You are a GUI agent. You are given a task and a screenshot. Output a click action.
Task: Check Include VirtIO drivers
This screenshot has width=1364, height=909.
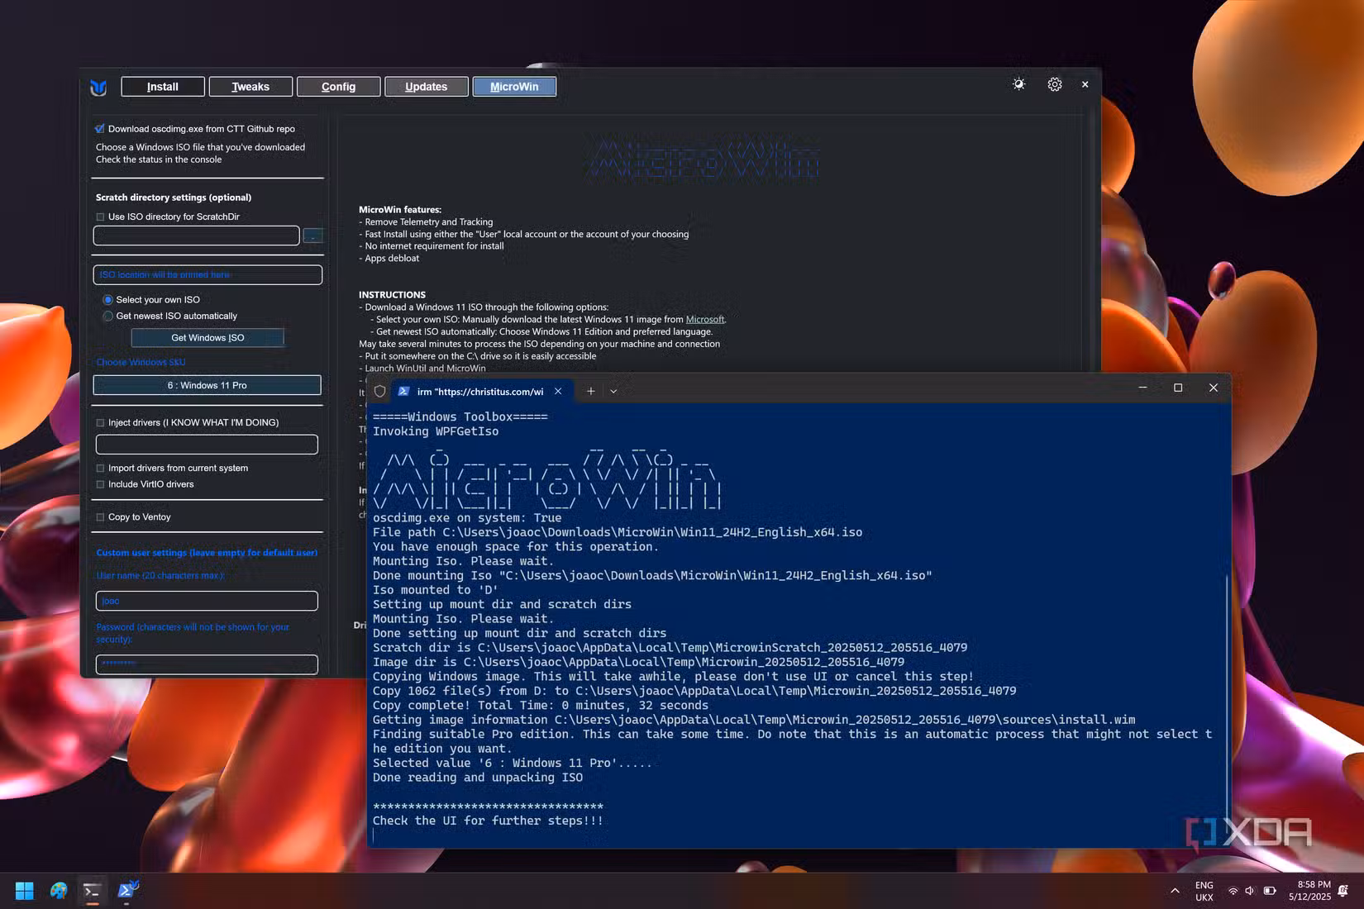point(100,485)
